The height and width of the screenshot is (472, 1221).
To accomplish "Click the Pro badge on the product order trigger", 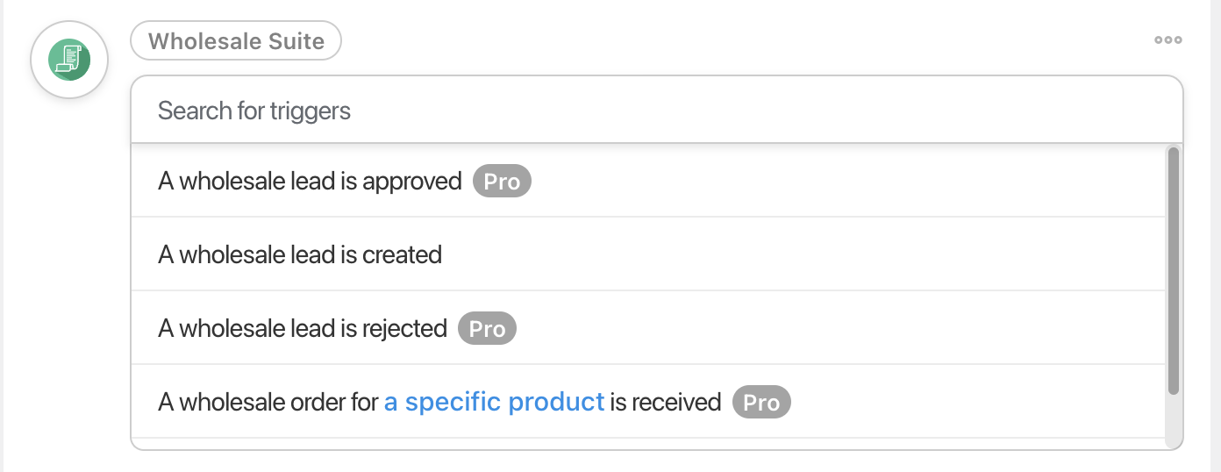I will tap(761, 403).
